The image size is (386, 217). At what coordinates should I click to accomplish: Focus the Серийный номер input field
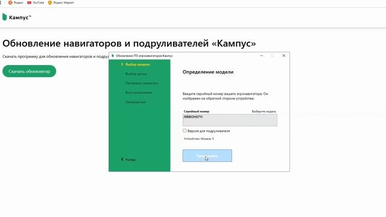230,120
